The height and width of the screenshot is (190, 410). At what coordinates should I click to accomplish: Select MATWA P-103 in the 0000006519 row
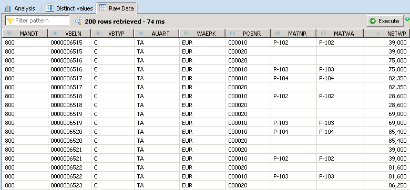[x=340, y=123]
